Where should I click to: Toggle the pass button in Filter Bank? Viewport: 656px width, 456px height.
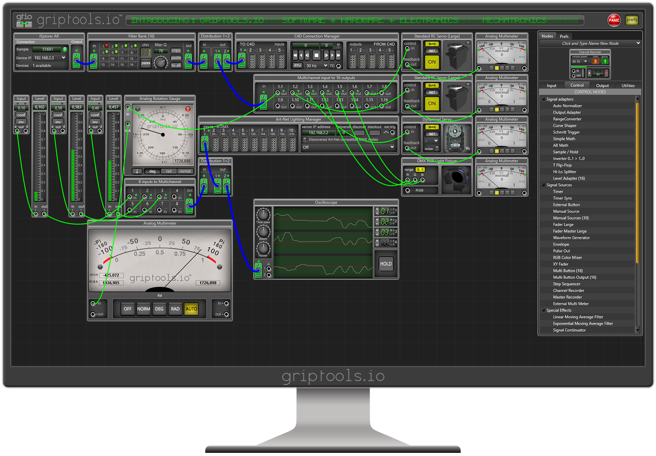click(x=146, y=63)
